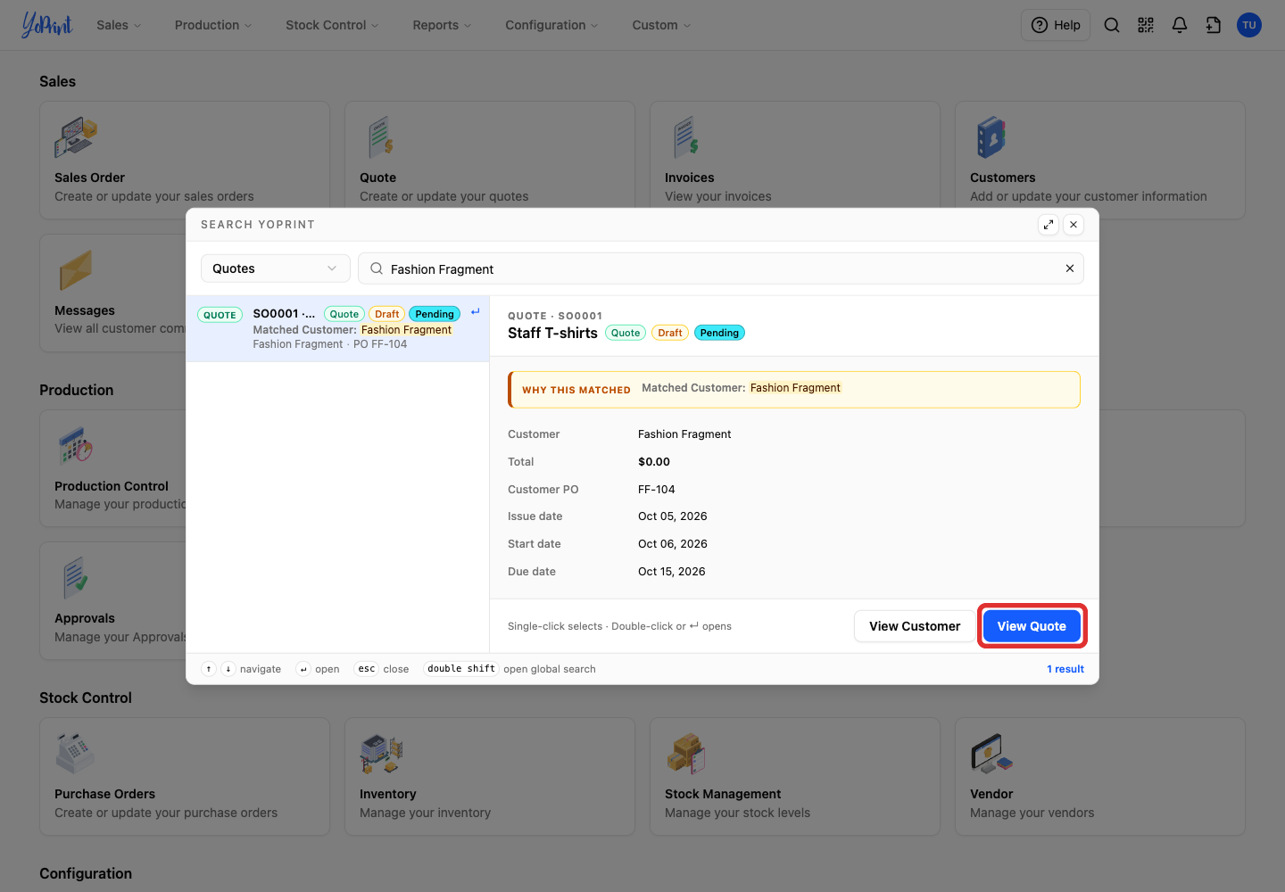
Task: Click the Total value $0.00
Action: coord(654,462)
